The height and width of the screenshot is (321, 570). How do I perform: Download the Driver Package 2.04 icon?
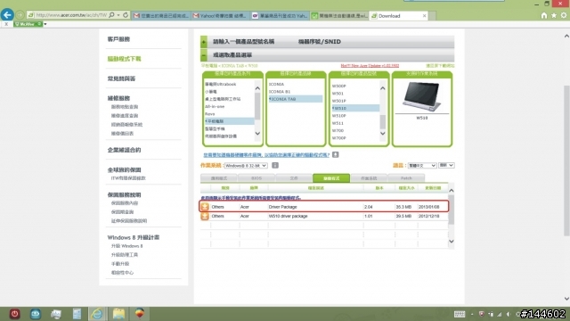205,207
